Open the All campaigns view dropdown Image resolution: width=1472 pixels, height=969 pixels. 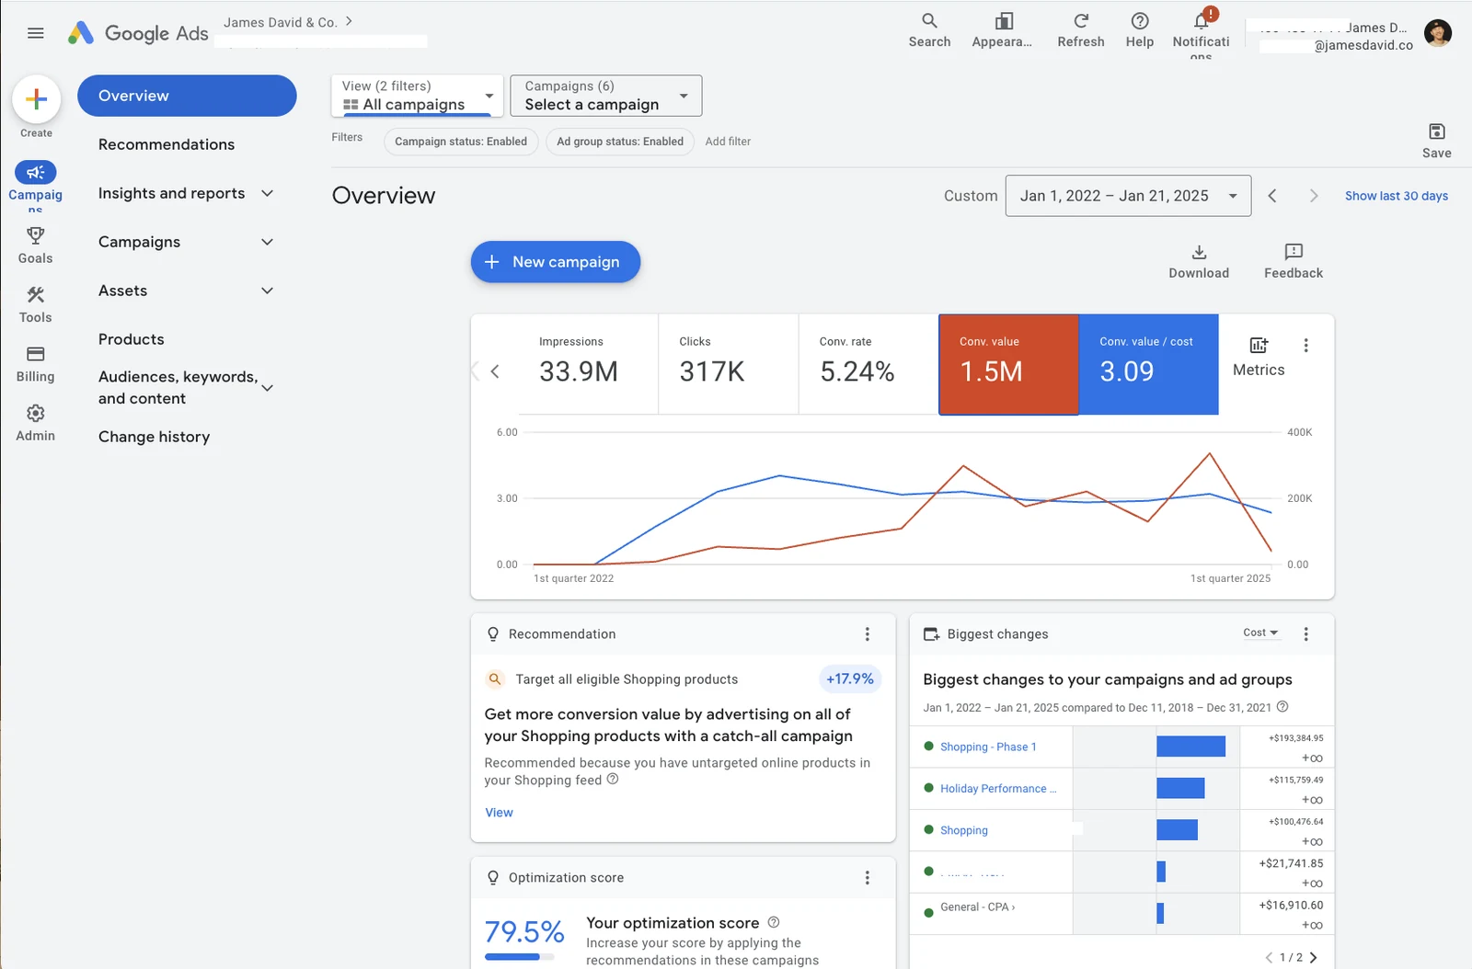point(417,96)
